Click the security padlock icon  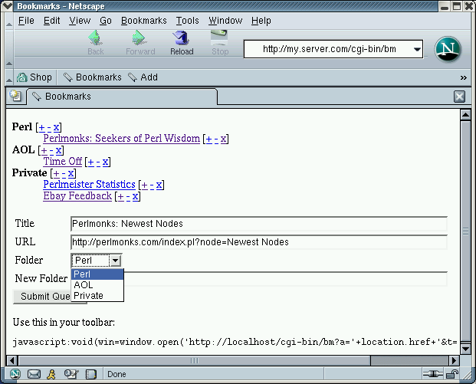(452, 374)
